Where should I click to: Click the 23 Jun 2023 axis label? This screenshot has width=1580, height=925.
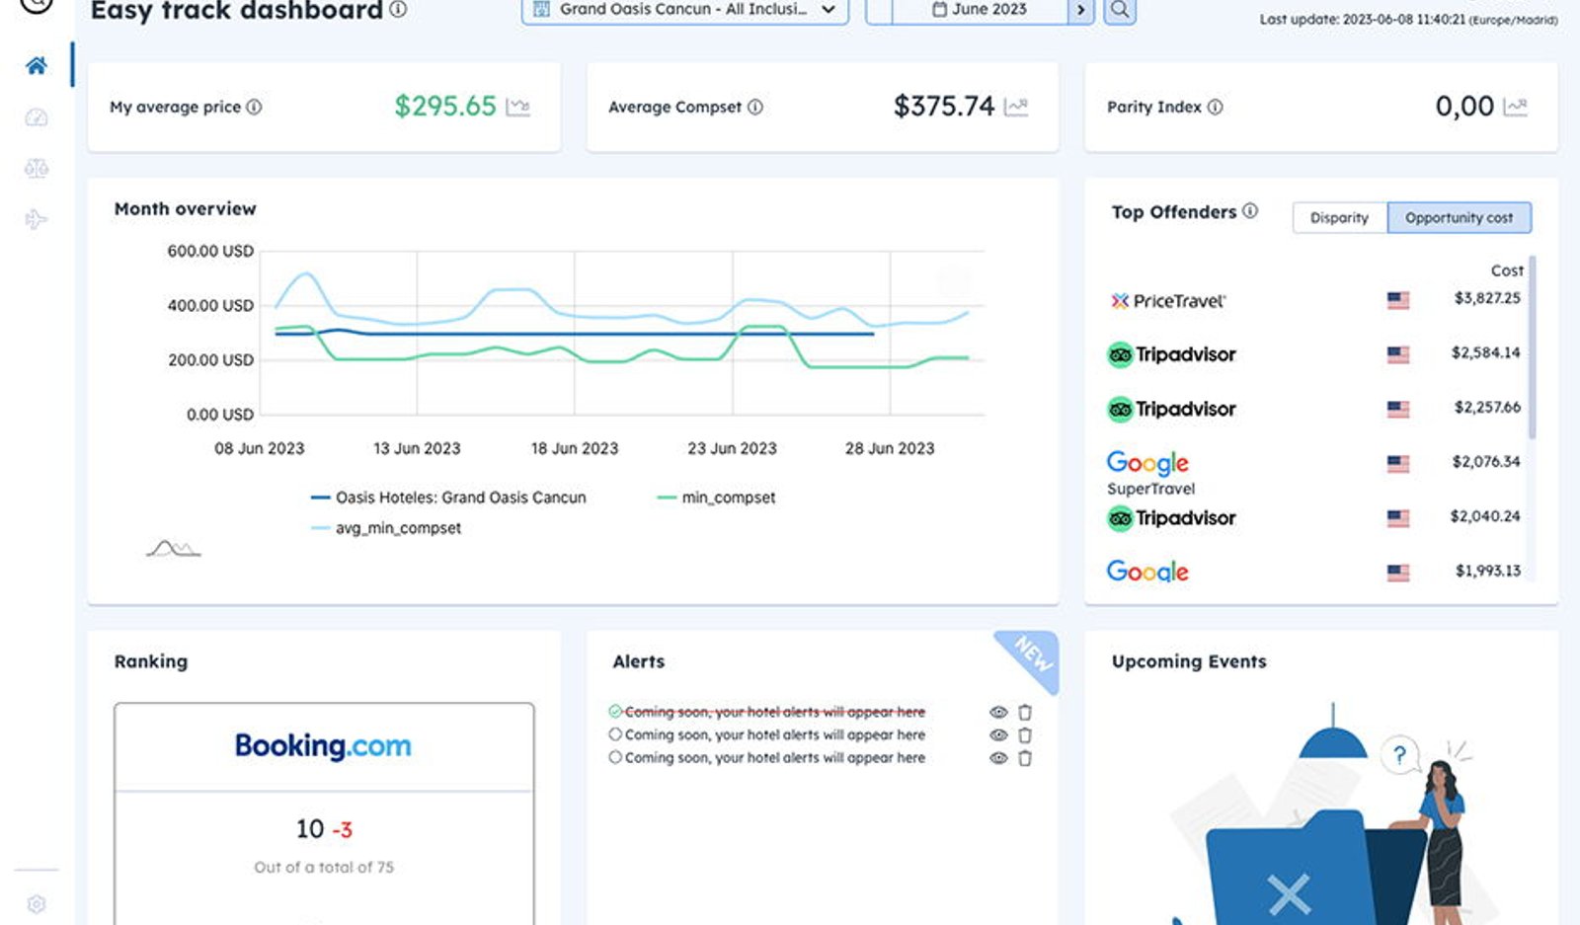click(732, 448)
